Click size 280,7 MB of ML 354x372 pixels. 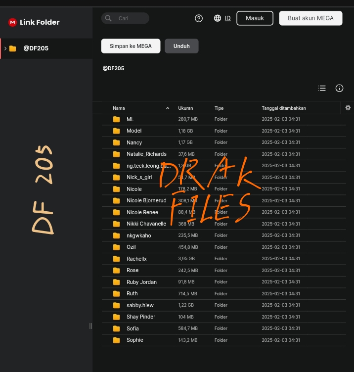coord(188,119)
